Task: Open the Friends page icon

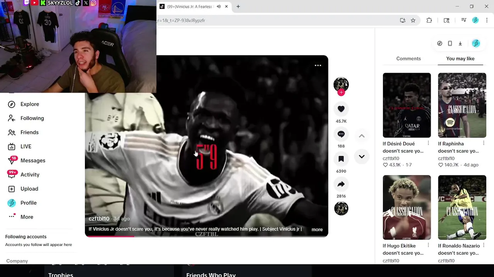Action: click(12, 132)
